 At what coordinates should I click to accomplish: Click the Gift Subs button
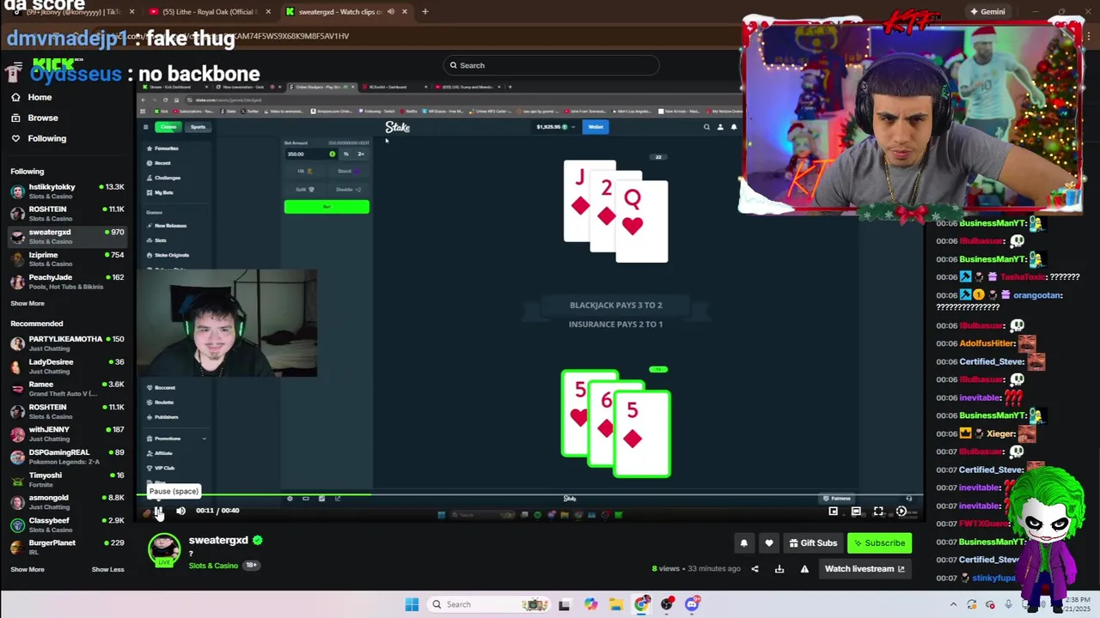pyautogui.click(x=813, y=543)
